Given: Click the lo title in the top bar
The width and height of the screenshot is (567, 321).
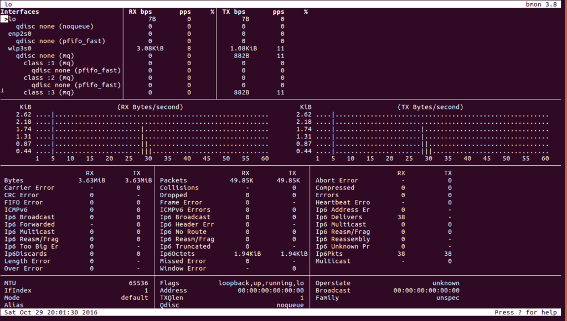Looking at the screenshot, I should (x=9, y=4).
